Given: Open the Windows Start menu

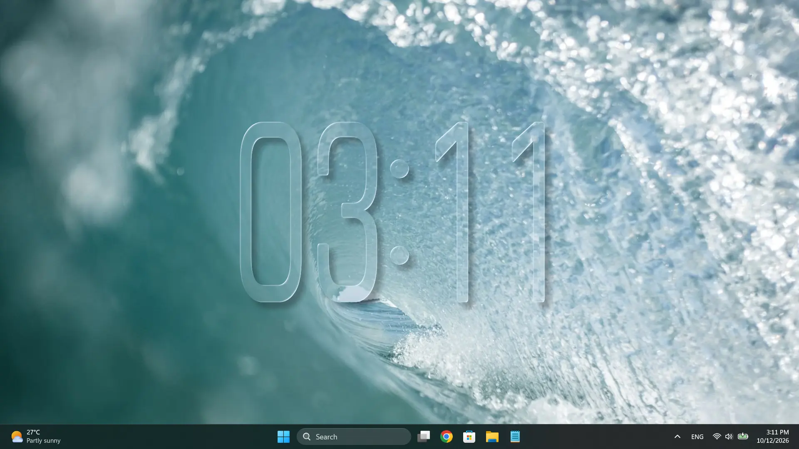Looking at the screenshot, I should [x=283, y=437].
